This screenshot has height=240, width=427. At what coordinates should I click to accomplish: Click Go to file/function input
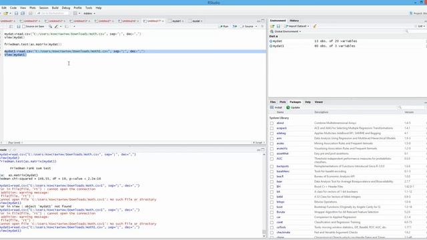52,13
